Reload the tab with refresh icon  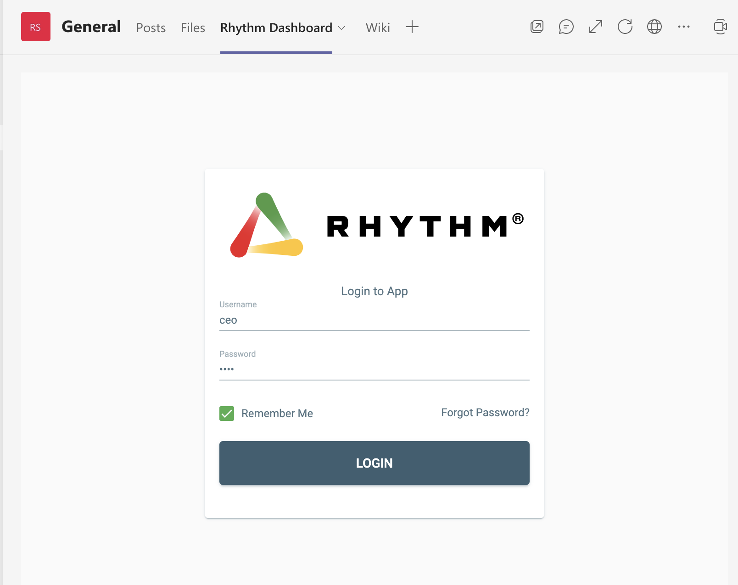(x=625, y=27)
